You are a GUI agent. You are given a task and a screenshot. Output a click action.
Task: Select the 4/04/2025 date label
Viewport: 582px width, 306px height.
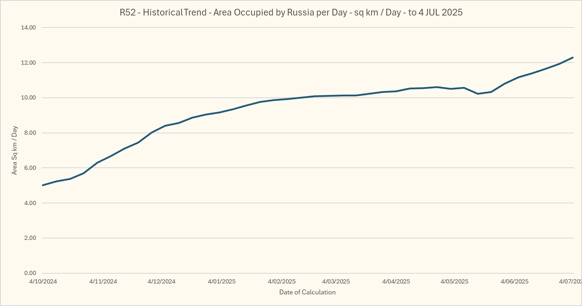[x=396, y=282]
